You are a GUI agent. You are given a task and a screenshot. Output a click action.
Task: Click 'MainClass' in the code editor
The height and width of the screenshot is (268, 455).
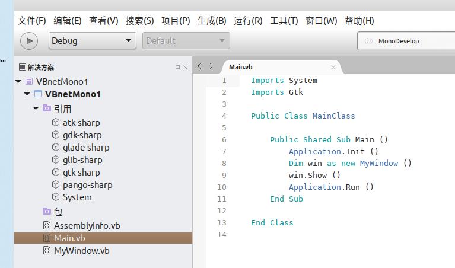point(334,116)
